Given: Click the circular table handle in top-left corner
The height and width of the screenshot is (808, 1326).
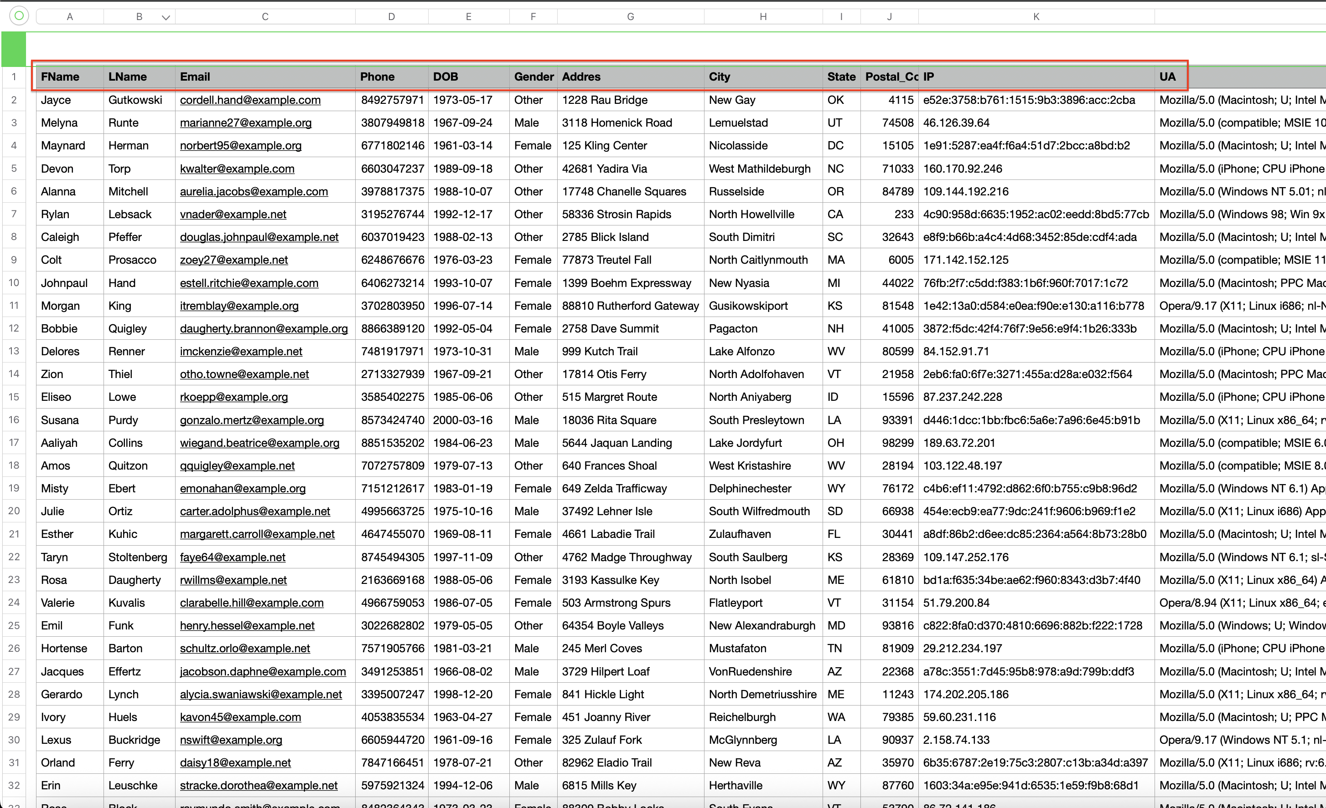Looking at the screenshot, I should pyautogui.click(x=19, y=16).
